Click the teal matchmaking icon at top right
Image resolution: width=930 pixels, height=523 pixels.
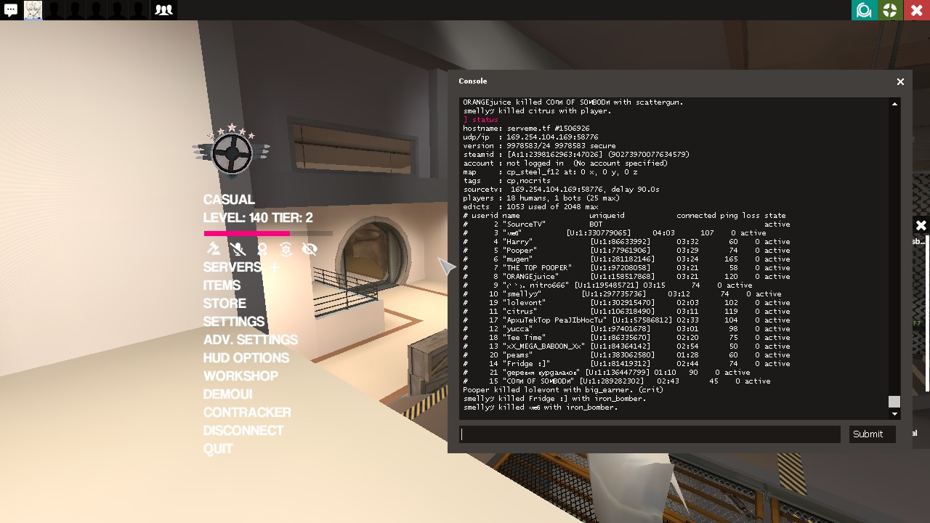point(864,10)
